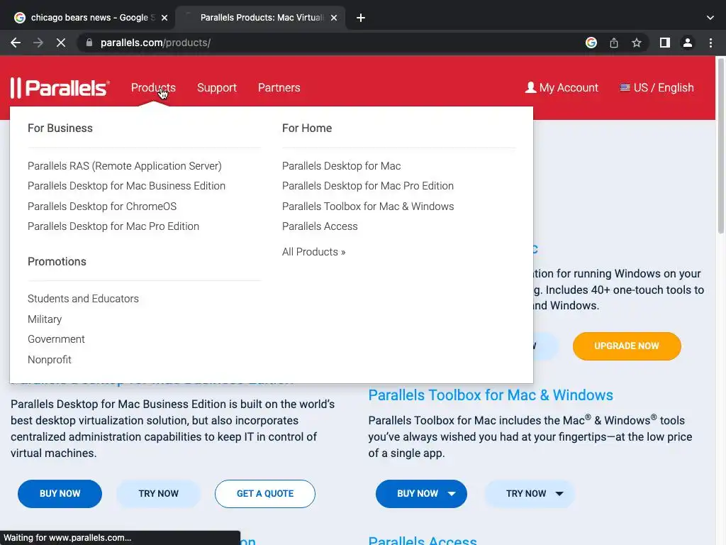726x545 pixels.
Task: Click the orange UPGRADE NOW button
Action: pyautogui.click(x=627, y=346)
